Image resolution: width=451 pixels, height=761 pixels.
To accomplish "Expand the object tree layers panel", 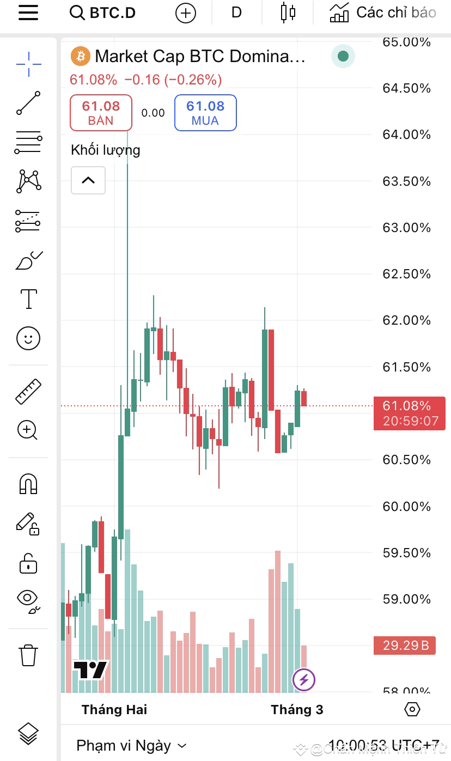I will coord(28,733).
